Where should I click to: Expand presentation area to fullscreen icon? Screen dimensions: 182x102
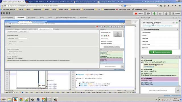click(138, 18)
